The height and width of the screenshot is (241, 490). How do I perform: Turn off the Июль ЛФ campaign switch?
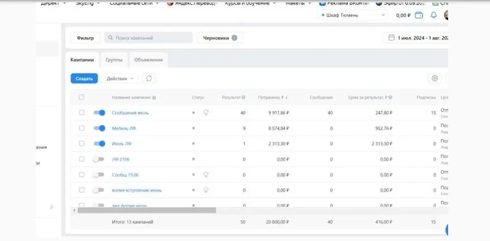coord(100,143)
